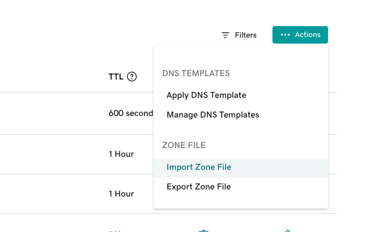Select the first 1 Hour TTL cell
The image size is (376, 232).
121,154
